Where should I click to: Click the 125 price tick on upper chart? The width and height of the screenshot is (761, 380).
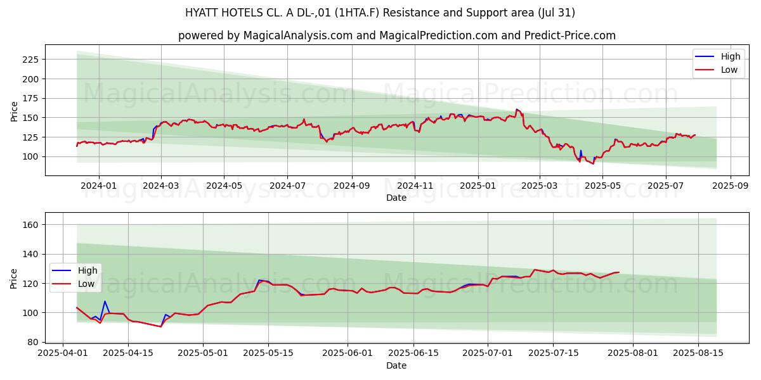[x=32, y=137]
